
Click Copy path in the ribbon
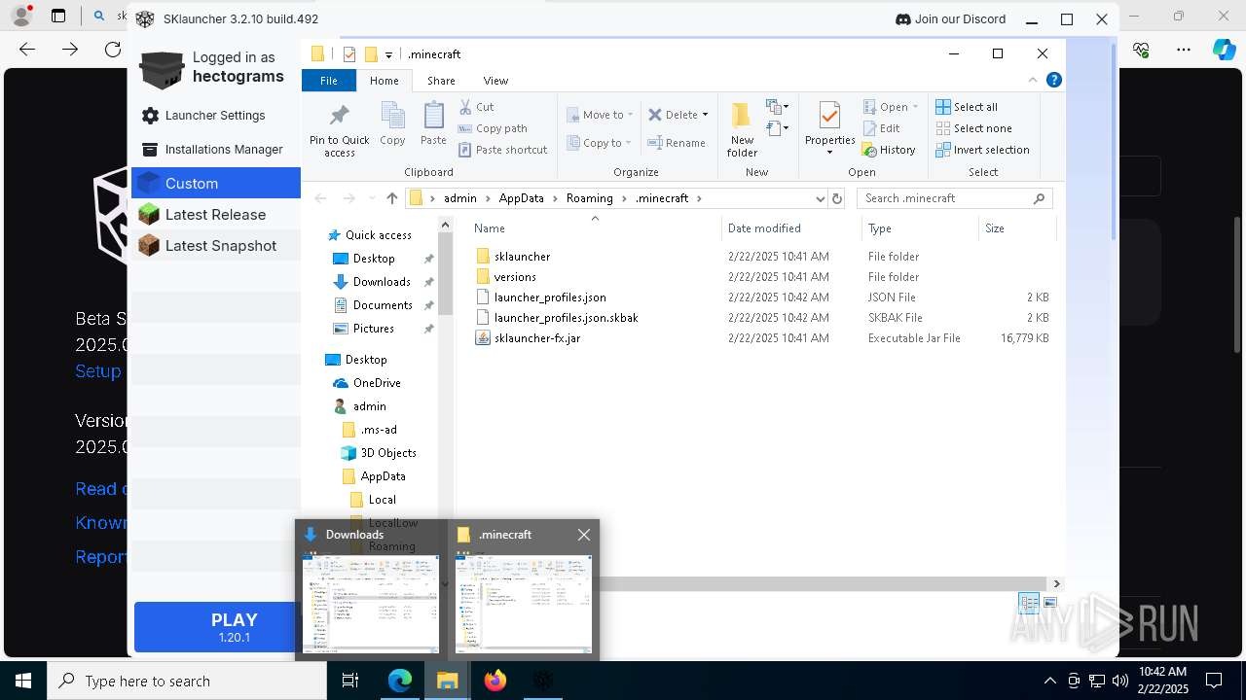(x=493, y=128)
